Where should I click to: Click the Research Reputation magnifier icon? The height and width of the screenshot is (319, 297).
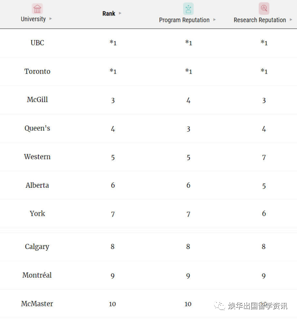pyautogui.click(x=264, y=9)
